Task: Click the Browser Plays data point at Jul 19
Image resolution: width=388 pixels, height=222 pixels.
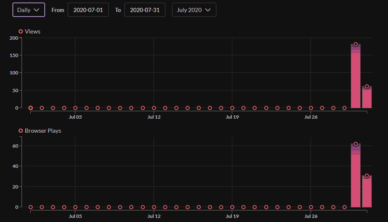Action: pos(232,207)
